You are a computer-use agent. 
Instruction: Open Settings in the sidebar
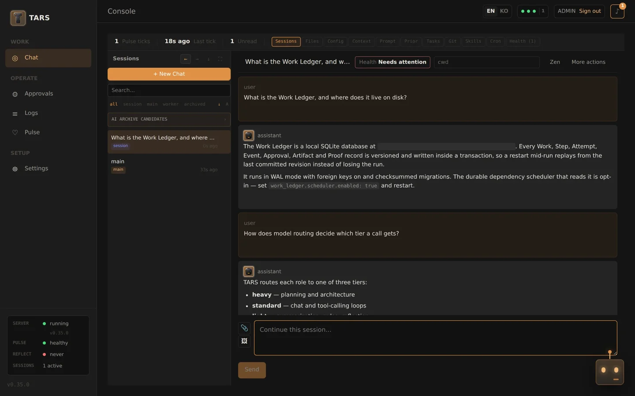point(48,169)
